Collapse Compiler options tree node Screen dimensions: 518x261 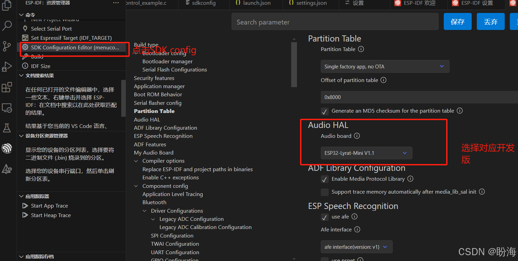(136, 161)
